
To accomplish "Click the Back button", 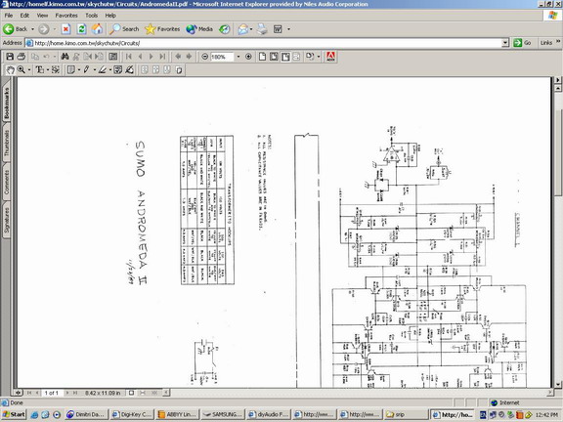I will 16,29.
